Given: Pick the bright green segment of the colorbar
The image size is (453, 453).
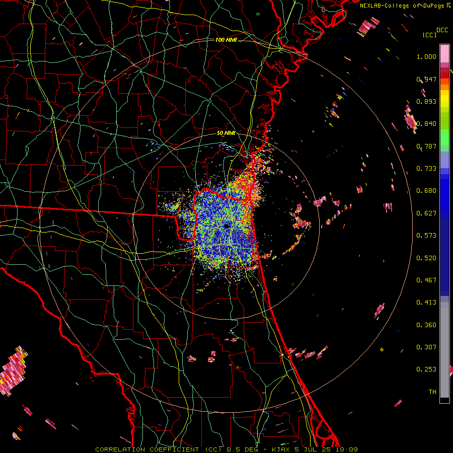Looking at the screenshot, I should coord(444,137).
